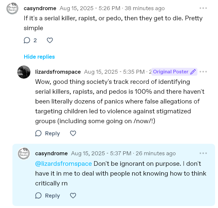Viewport: 218px width, 208px height.
Task: Like casyndrome's top comment with the heart
Action: click(x=50, y=40)
